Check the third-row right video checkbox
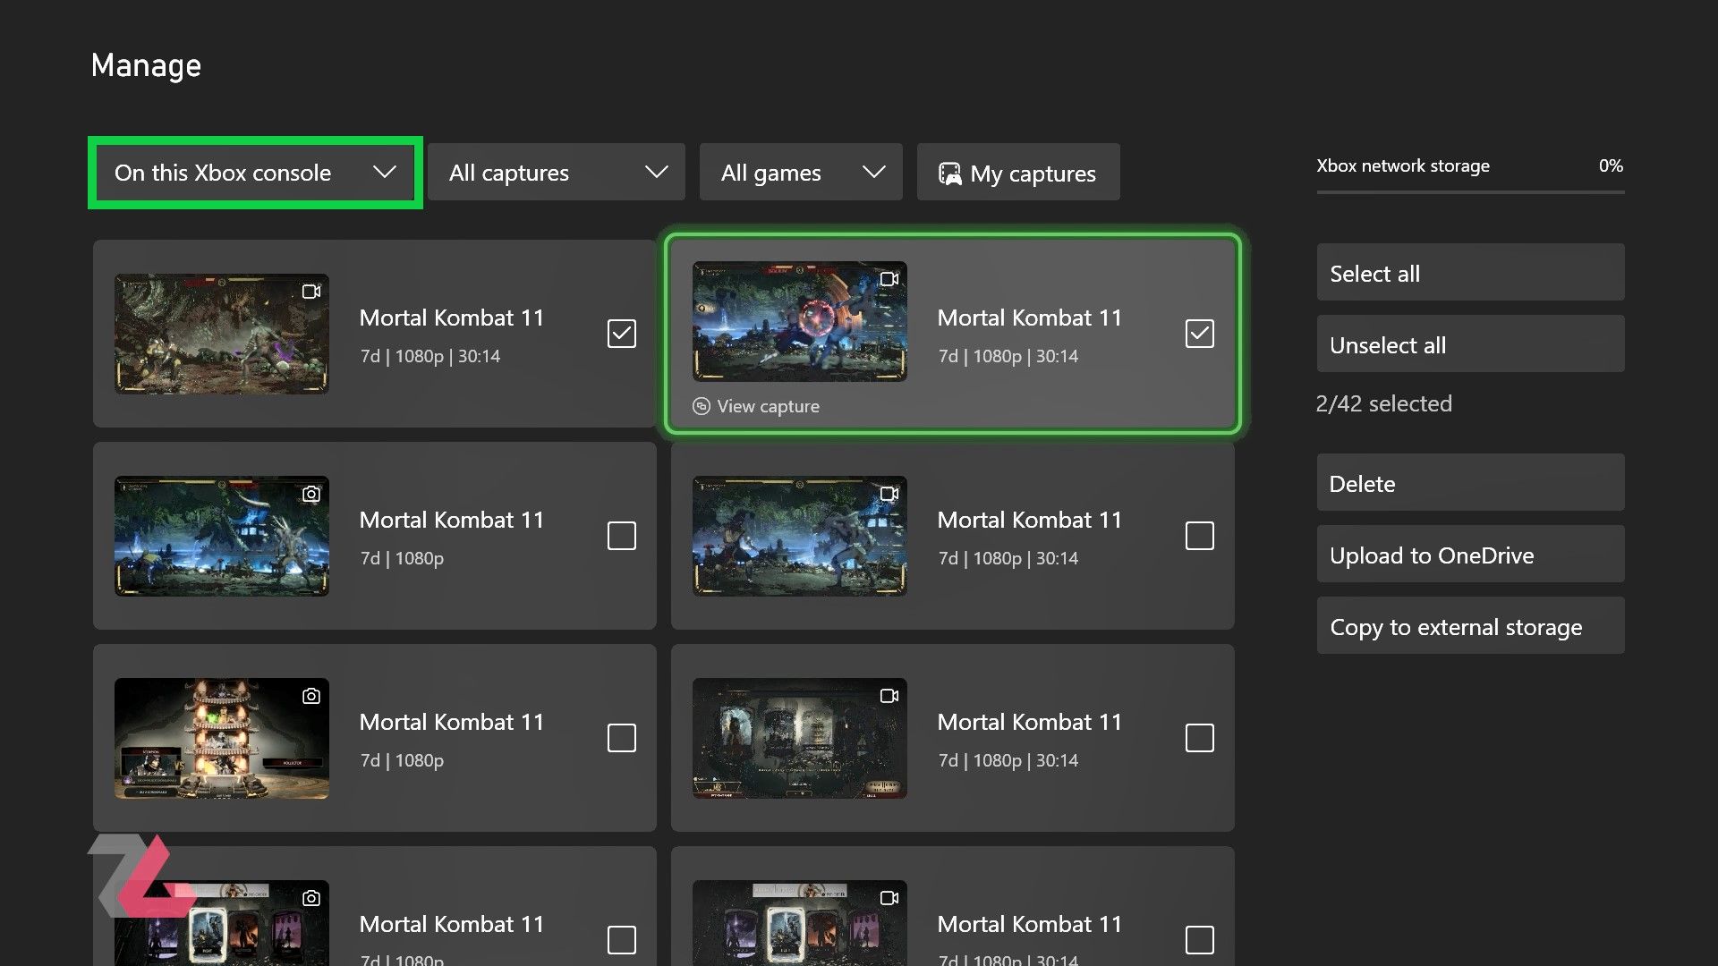The width and height of the screenshot is (1718, 966). tap(1199, 738)
